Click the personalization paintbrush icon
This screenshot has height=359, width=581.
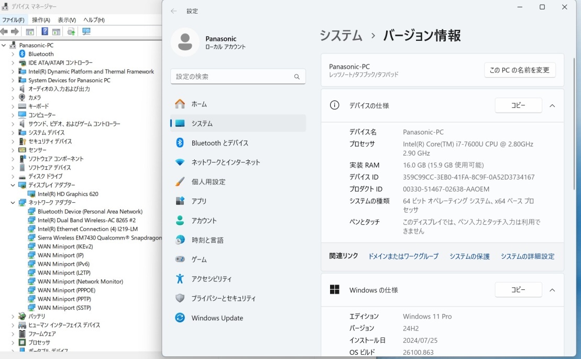point(180,181)
